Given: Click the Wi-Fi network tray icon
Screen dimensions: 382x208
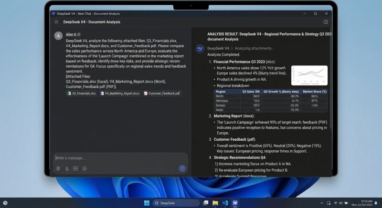Looking at the screenshot, I should click(x=336, y=203).
